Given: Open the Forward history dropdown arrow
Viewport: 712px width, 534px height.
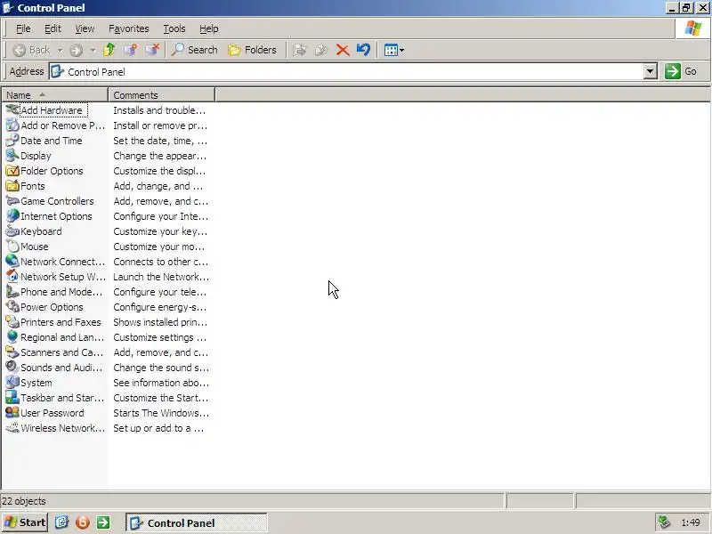Looking at the screenshot, I should point(93,50).
